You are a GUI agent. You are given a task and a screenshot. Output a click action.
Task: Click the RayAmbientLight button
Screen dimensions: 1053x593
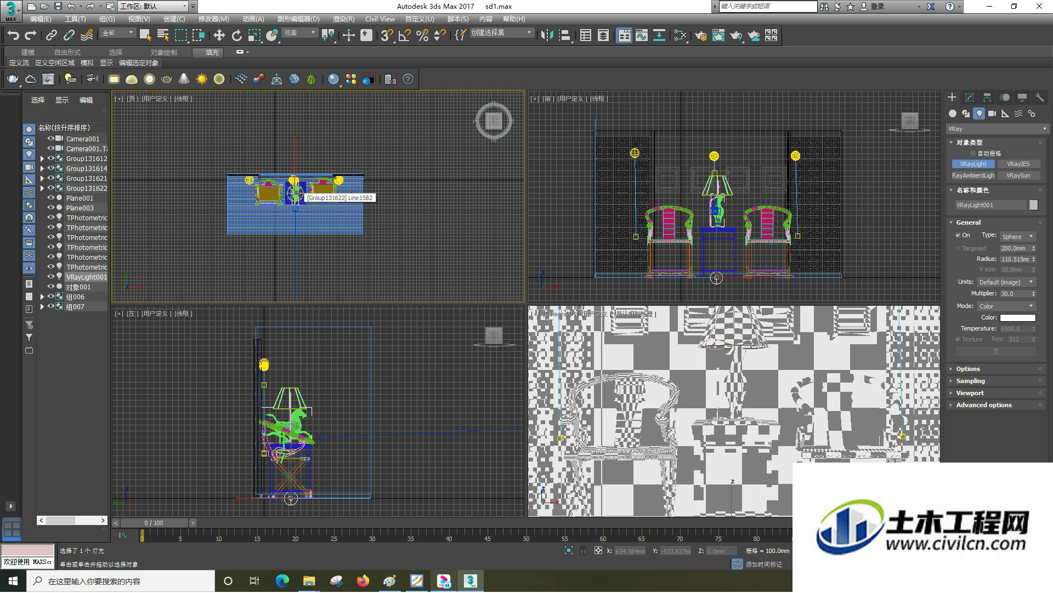pos(973,175)
